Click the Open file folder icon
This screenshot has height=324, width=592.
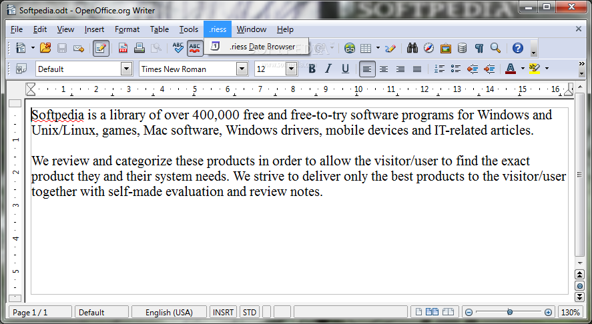click(45, 48)
